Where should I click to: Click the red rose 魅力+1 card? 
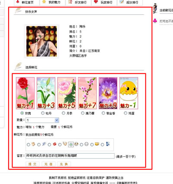26,93
